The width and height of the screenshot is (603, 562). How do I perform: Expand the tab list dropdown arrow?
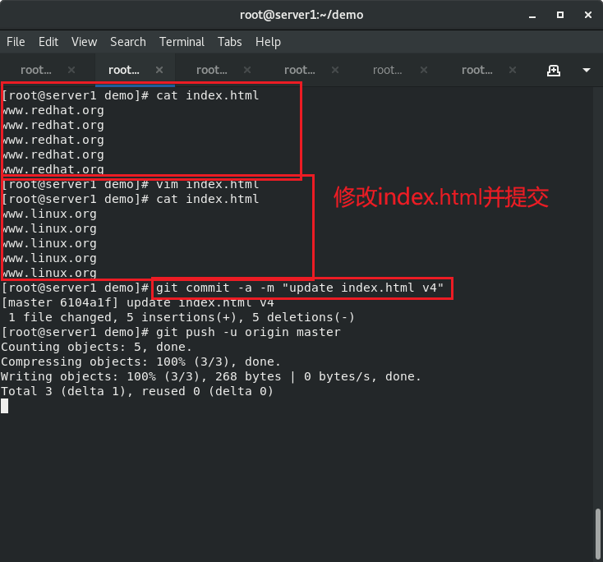(587, 71)
